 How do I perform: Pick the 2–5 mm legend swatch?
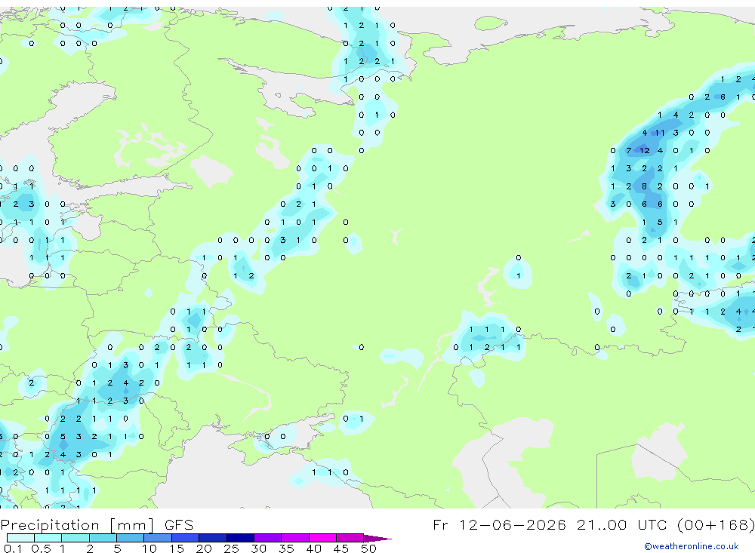pyautogui.click(x=103, y=538)
